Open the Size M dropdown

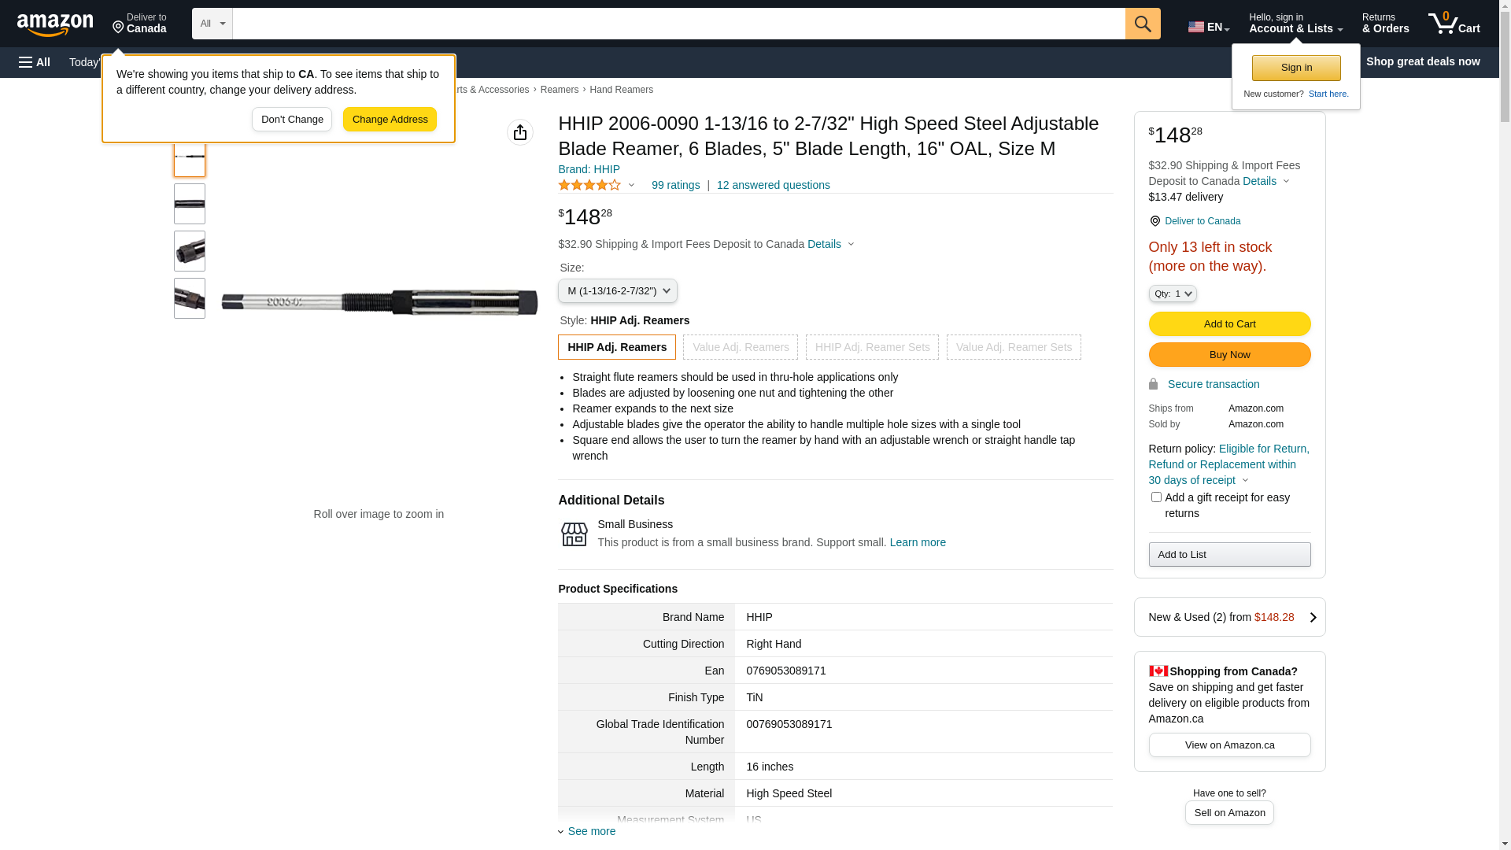tap(618, 291)
